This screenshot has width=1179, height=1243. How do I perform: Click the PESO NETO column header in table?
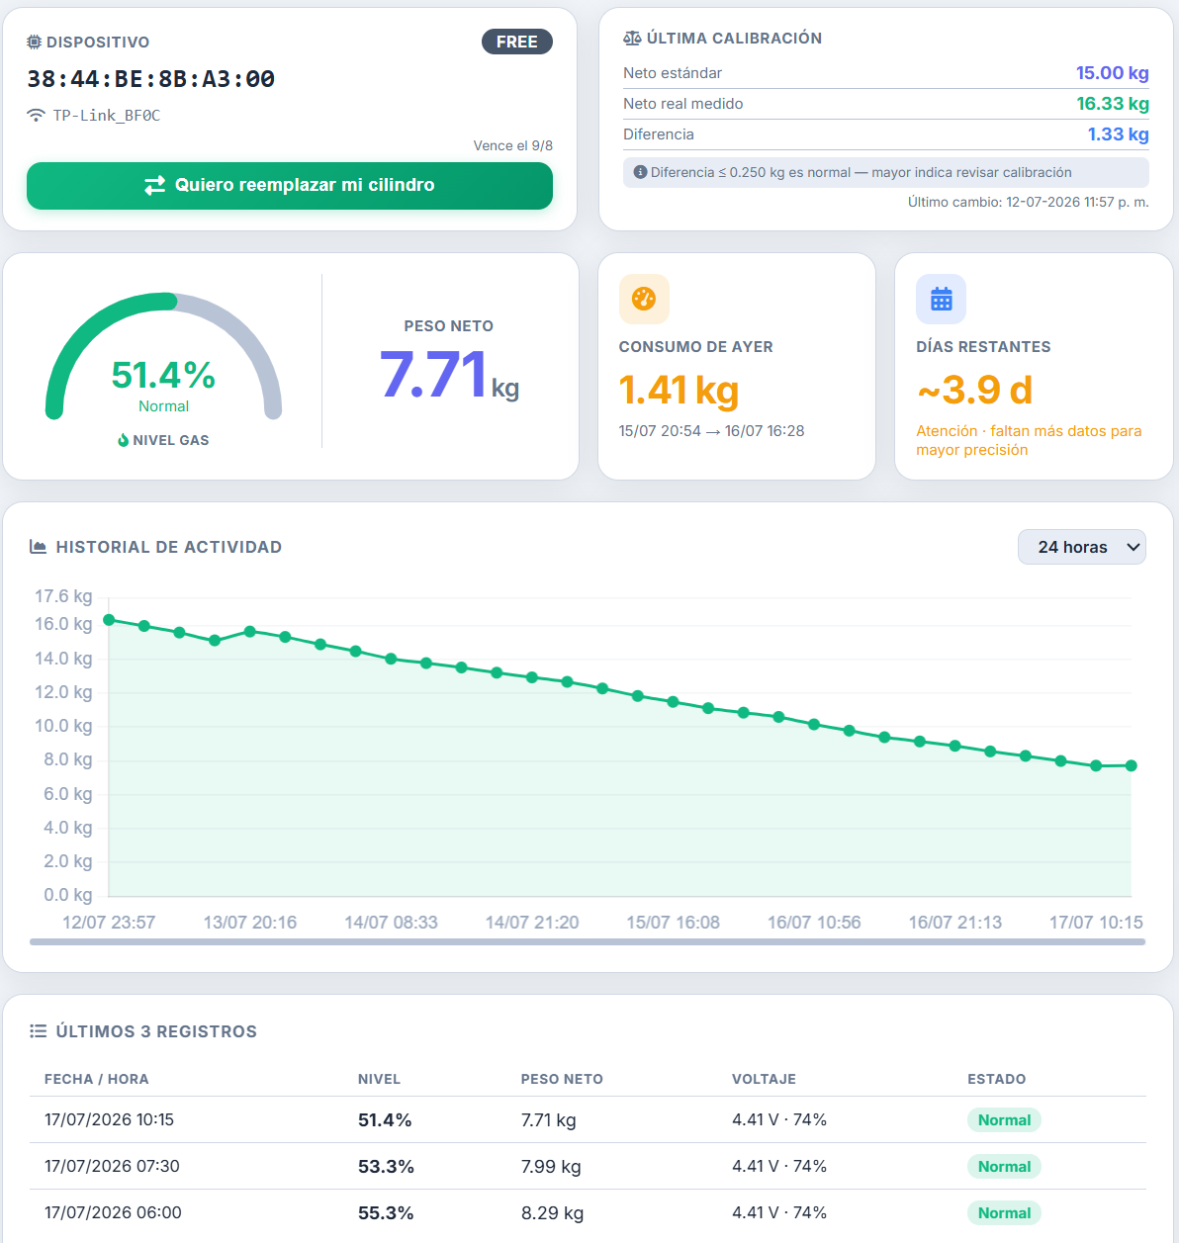click(562, 1079)
